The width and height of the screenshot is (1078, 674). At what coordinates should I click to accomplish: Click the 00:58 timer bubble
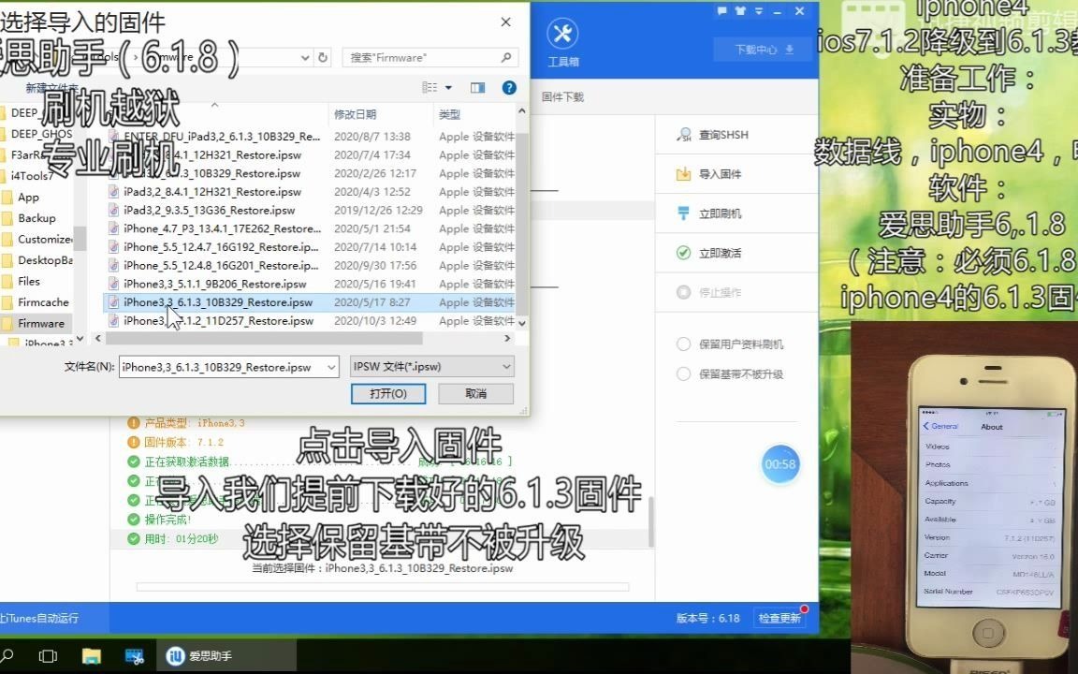coord(779,464)
